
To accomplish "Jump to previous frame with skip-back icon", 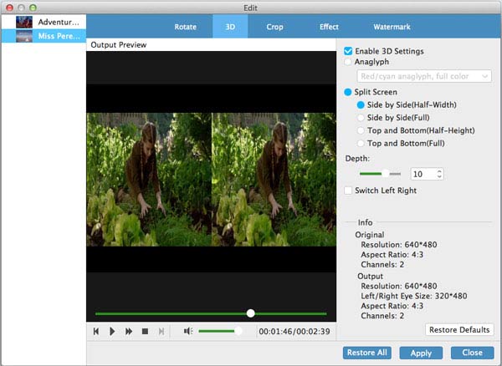I will pyautogui.click(x=96, y=332).
